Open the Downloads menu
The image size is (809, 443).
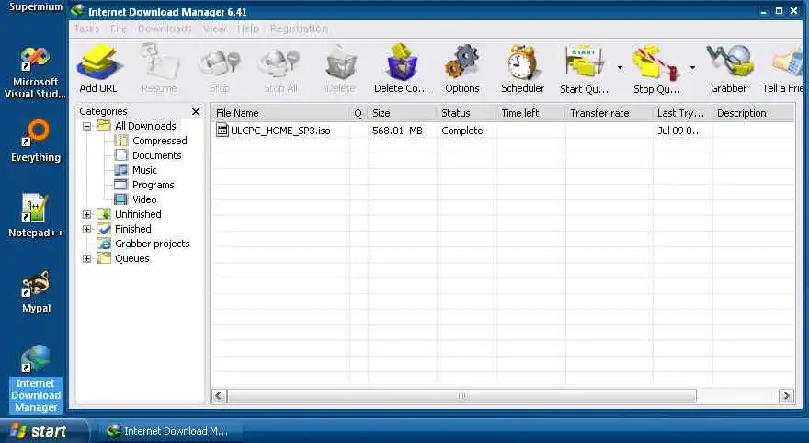click(x=165, y=28)
